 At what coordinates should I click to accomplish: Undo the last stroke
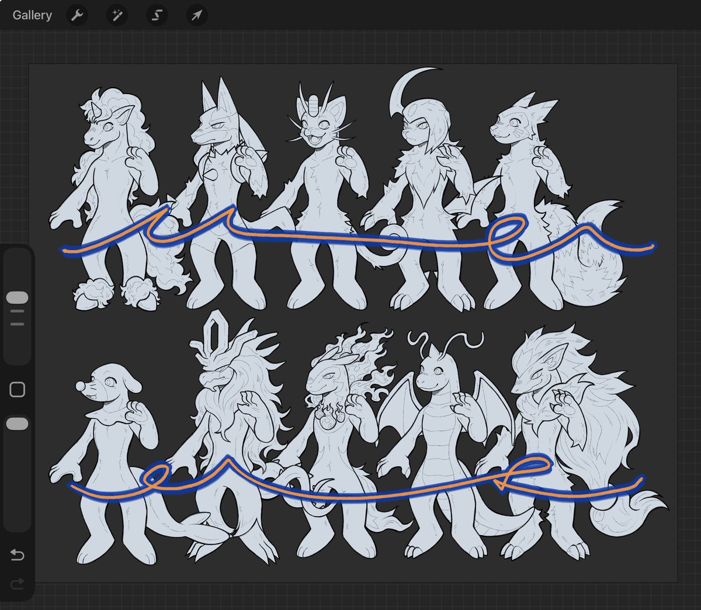(x=18, y=554)
